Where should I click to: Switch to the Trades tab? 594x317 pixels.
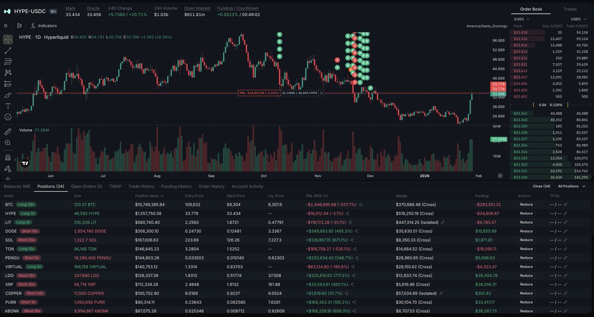pyautogui.click(x=570, y=9)
